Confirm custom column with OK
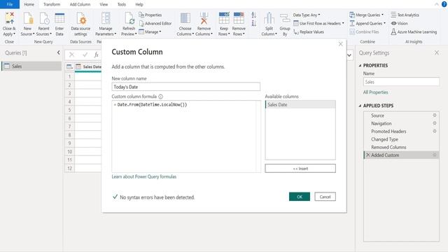The width and height of the screenshot is (448, 252). tap(300, 197)
